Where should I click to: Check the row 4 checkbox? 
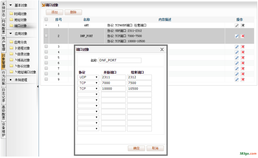pyautogui.click(x=46, y=52)
